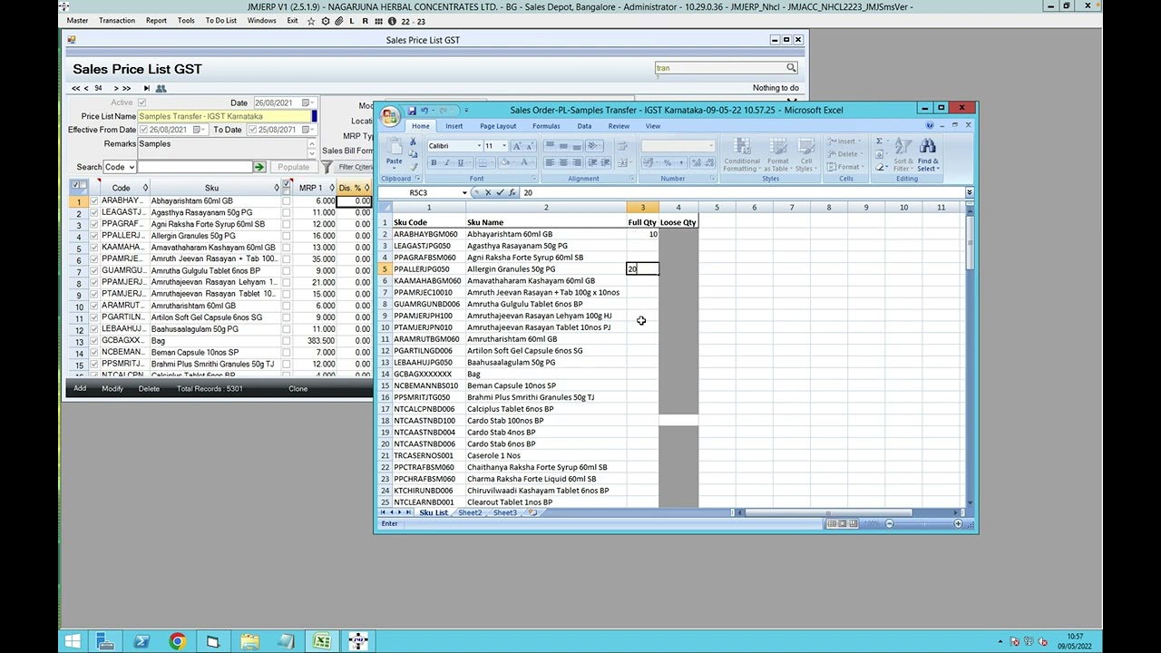Switch to Excel Insert tab
The height and width of the screenshot is (653, 1161).
[454, 126]
